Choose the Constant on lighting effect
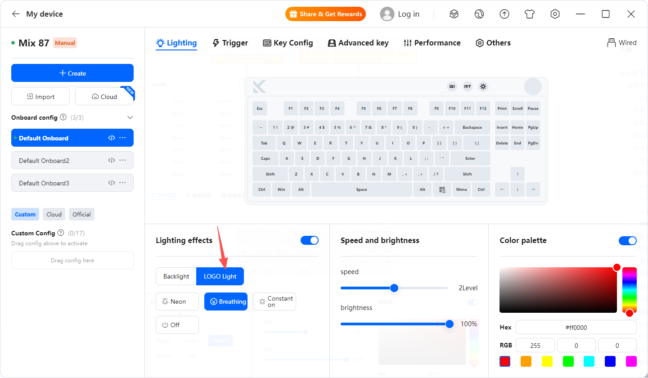Viewport: 648px width, 378px height. 274,301
